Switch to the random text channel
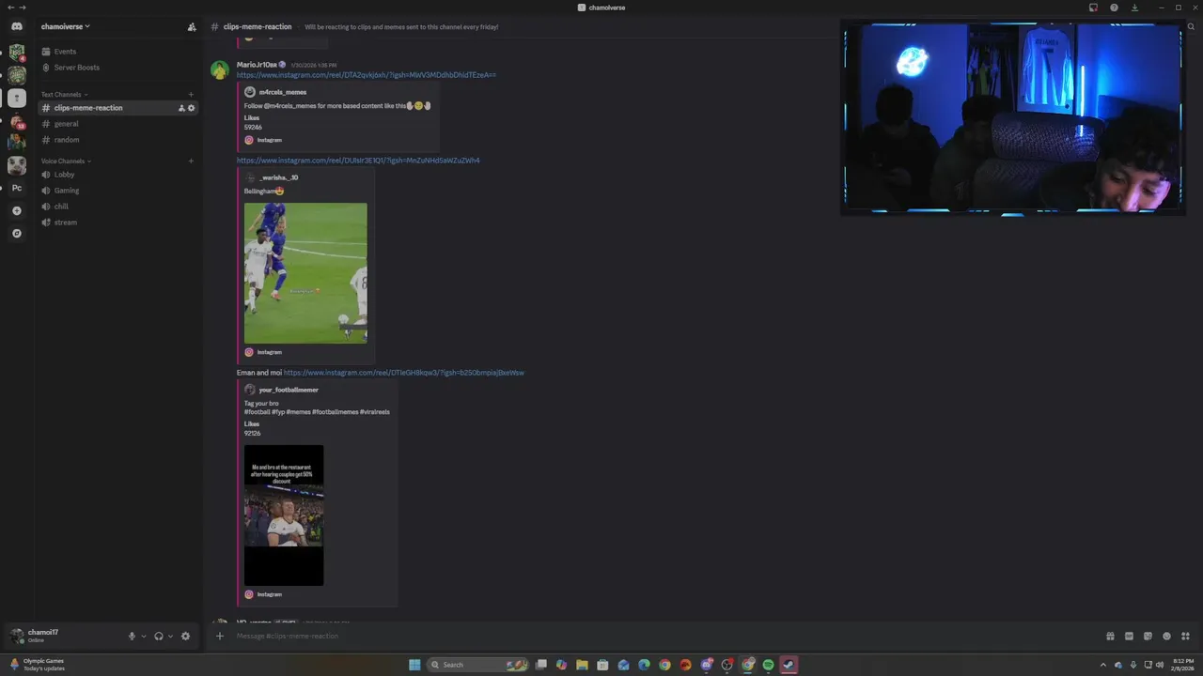 point(66,140)
